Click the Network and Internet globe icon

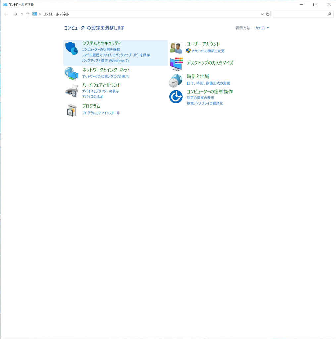(72, 73)
